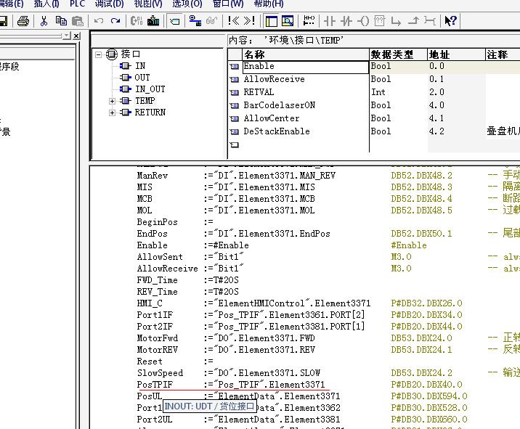Insert a normally open contact
The width and height of the screenshot is (520, 429).
pos(329,21)
